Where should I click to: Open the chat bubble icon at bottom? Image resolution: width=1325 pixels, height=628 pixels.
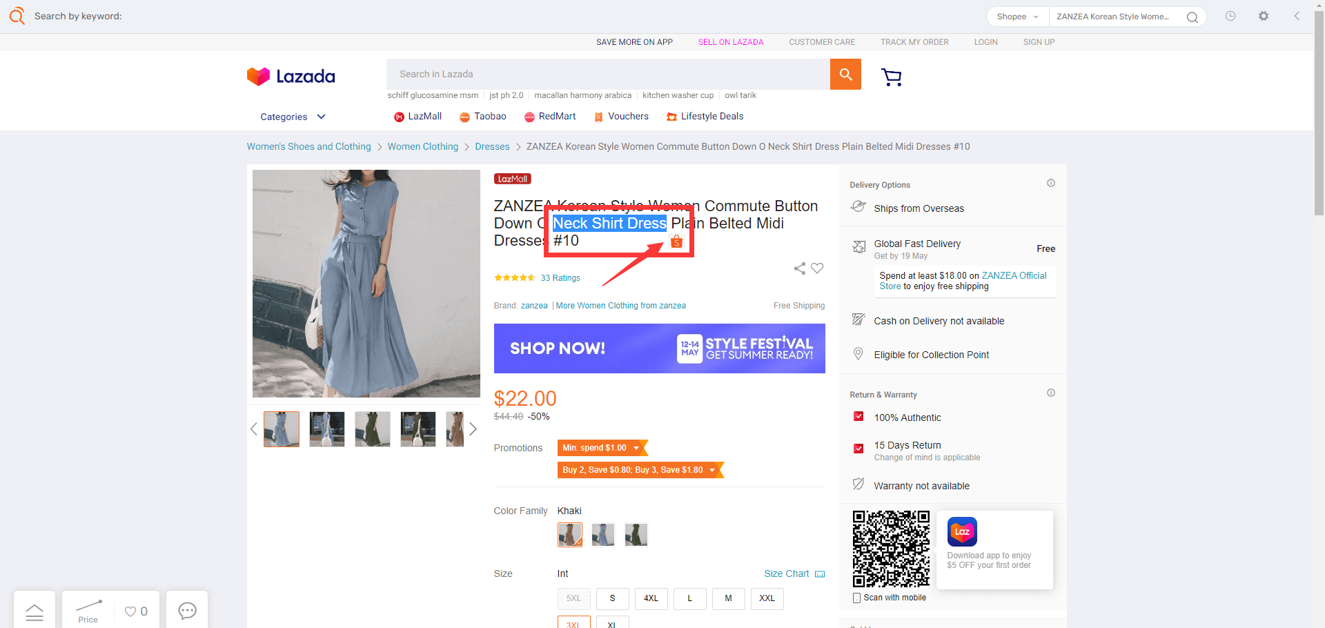[187, 611]
